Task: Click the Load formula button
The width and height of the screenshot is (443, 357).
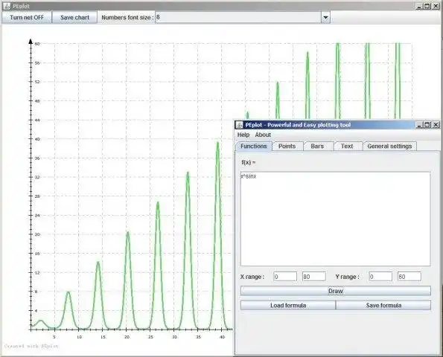Action: (288, 306)
